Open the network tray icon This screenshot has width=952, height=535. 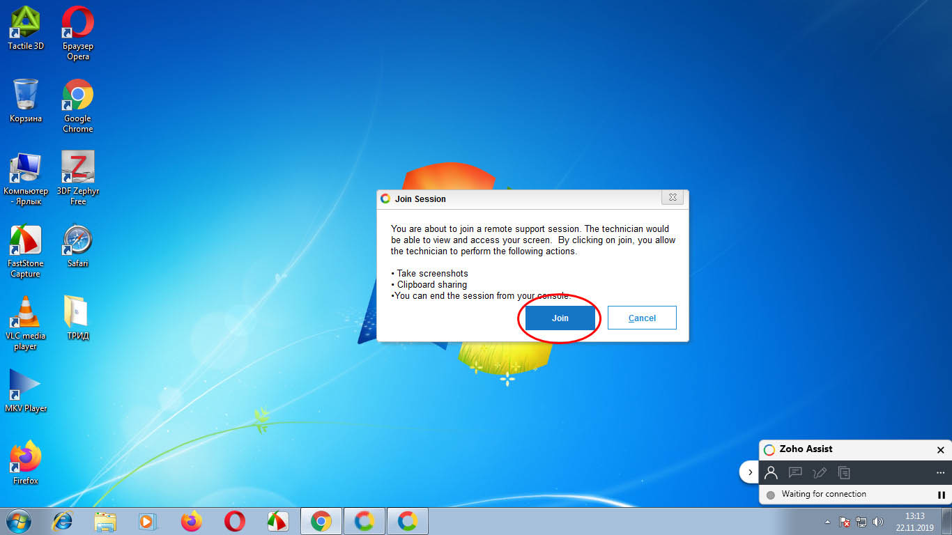(861, 522)
